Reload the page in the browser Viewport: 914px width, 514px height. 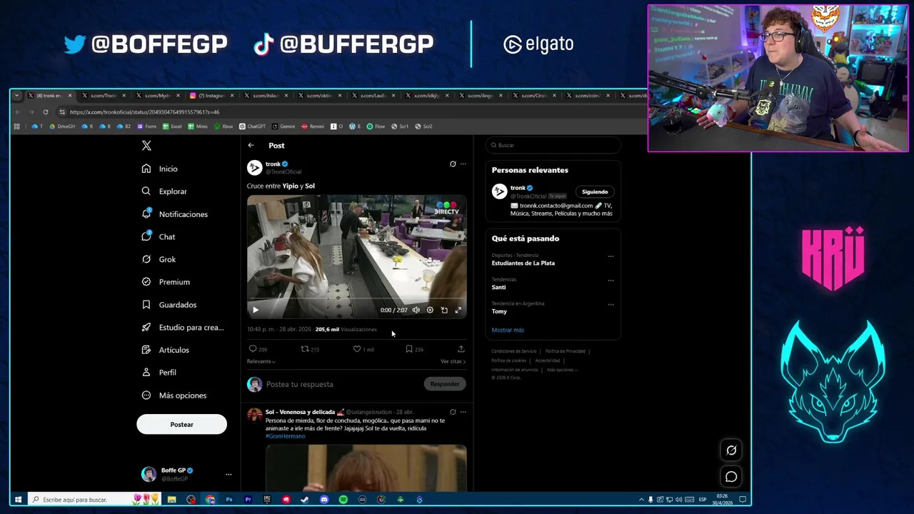pos(45,112)
